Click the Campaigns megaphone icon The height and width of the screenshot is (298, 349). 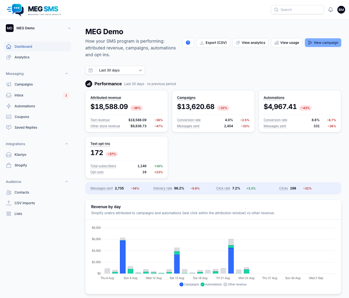[9, 84]
